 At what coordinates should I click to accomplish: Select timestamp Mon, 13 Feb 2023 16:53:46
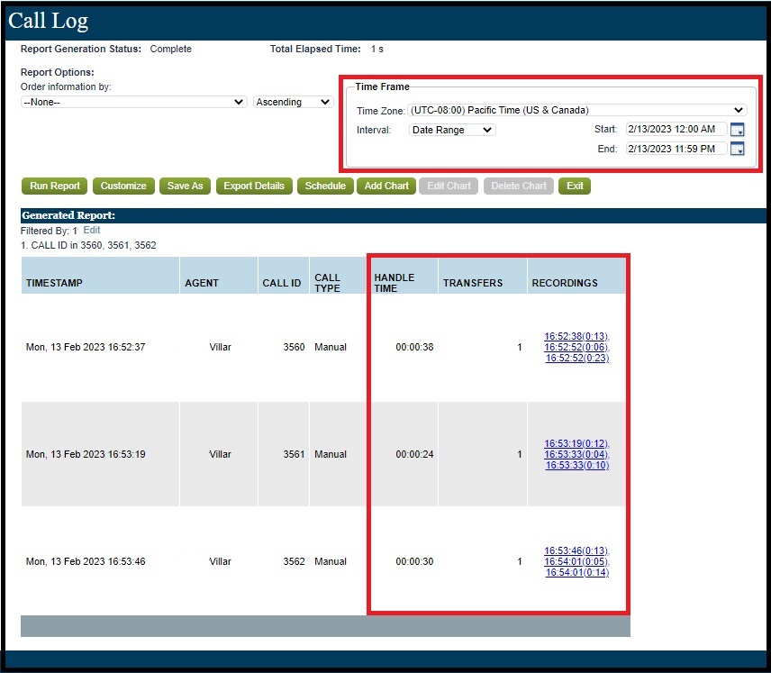[x=86, y=562]
